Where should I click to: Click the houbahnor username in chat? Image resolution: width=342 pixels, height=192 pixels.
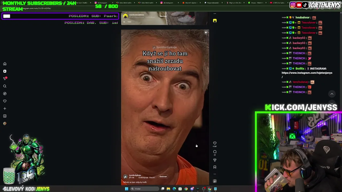[302, 18]
